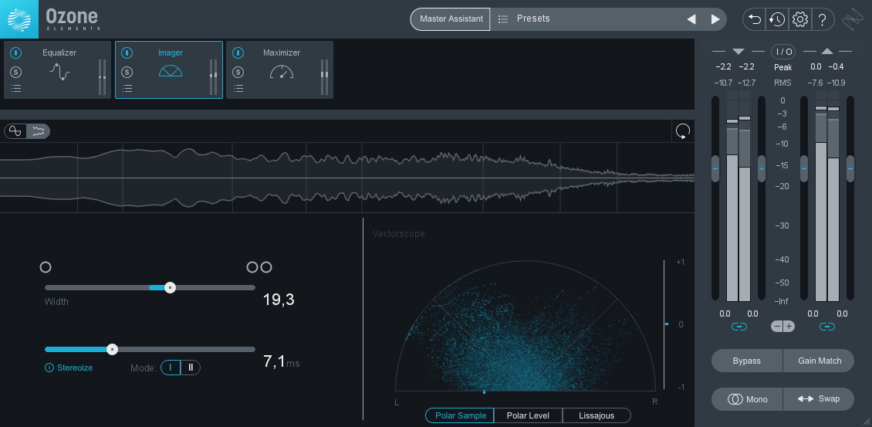The height and width of the screenshot is (427, 872).
Task: Open the undo history
Action: [x=777, y=19]
